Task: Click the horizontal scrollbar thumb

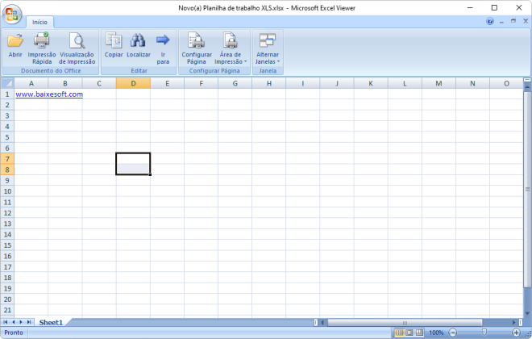Action: tap(405, 322)
